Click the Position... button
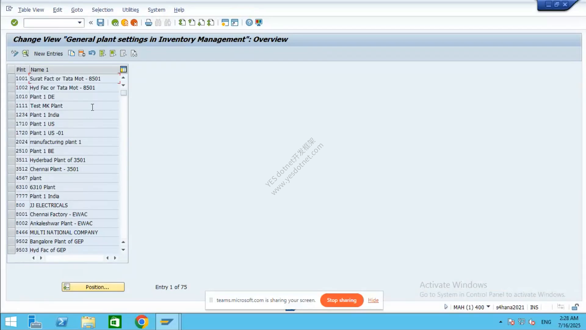Screen dimensions: 586x330 (93, 287)
